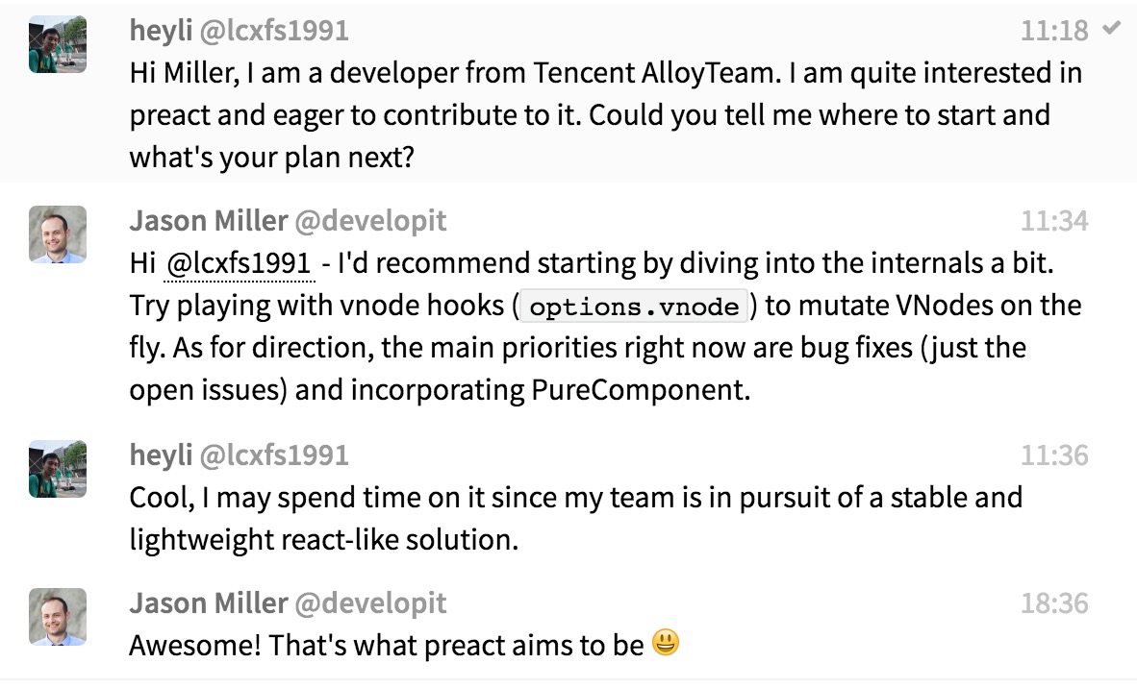
Task: Click the options.vnode inline code snippet
Action: (635, 307)
